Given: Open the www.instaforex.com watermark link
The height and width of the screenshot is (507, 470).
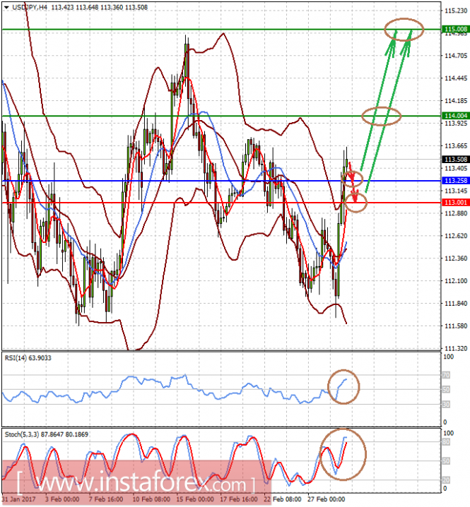Looking at the screenshot, I should click(136, 483).
